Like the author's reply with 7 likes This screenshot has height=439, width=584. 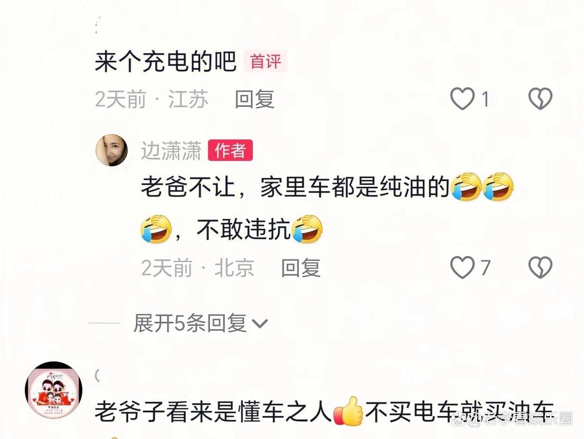pyautogui.click(x=462, y=268)
